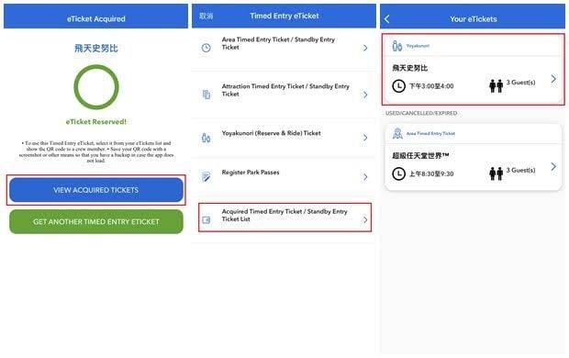
Task: Open Yoyakunori (Reserve & Ride) Ticket chevron
Action: [365, 138]
